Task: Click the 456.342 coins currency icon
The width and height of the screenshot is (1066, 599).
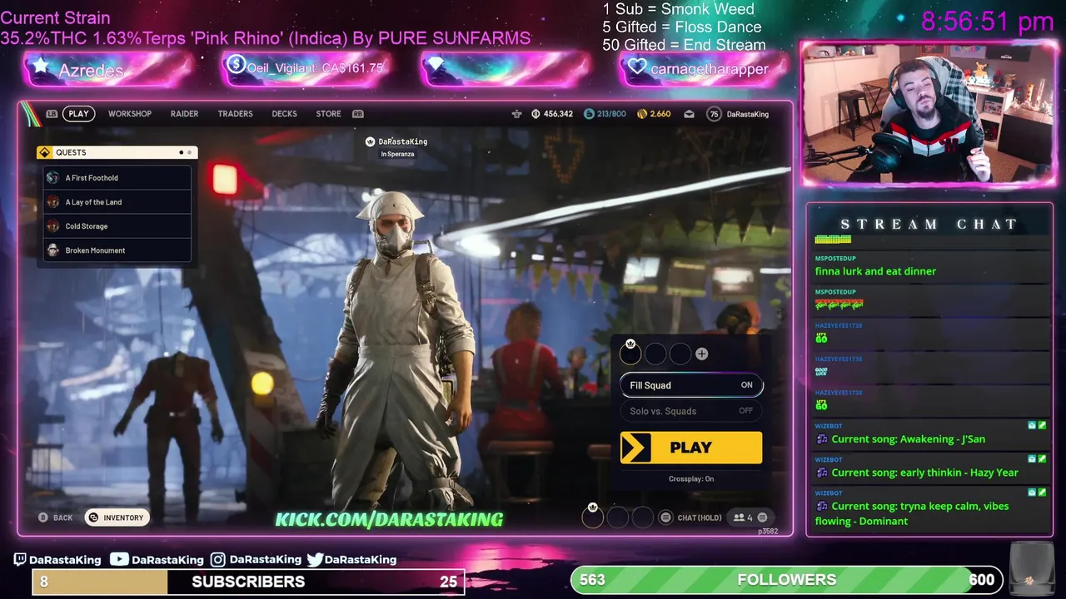Action: point(535,114)
